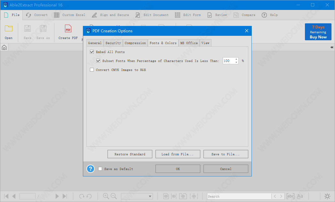Collapse side panel with double-arrow icon
The image size is (335, 202).
click(331, 47)
